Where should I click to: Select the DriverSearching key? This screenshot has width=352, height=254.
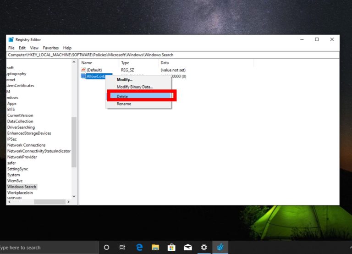click(21, 127)
